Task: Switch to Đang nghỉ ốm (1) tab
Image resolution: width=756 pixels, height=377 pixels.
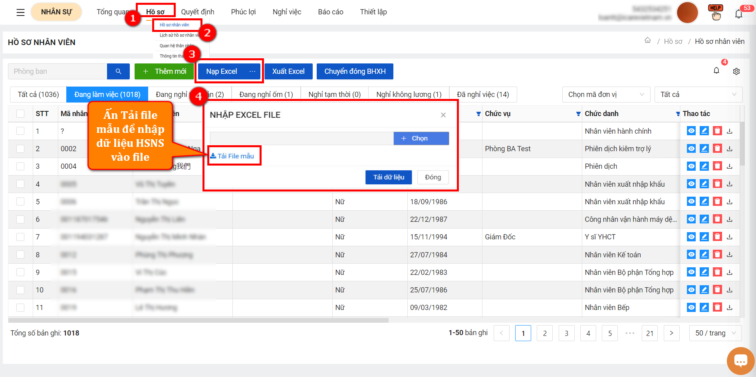Action: (266, 95)
